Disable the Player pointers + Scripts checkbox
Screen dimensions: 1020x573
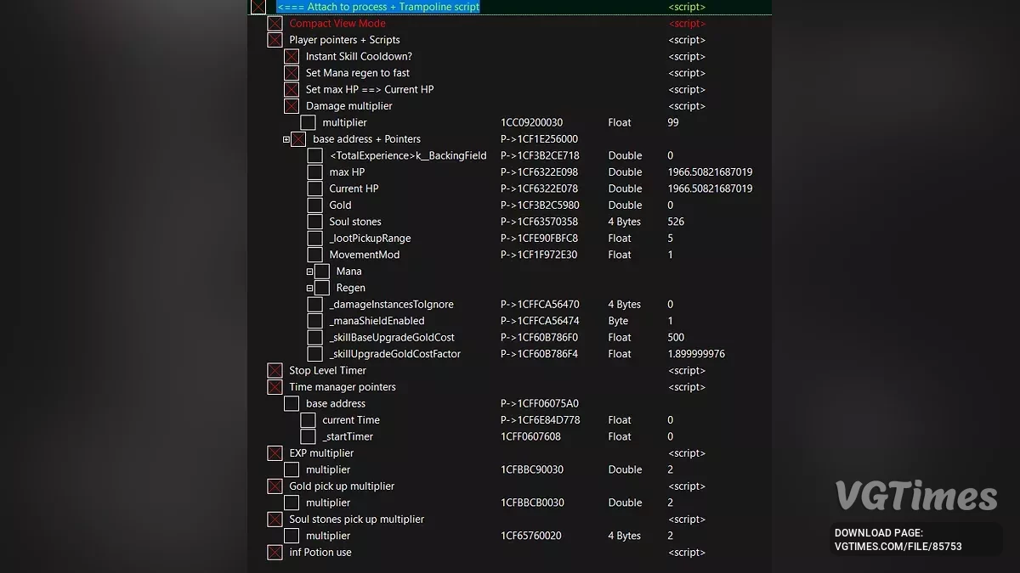tap(275, 40)
